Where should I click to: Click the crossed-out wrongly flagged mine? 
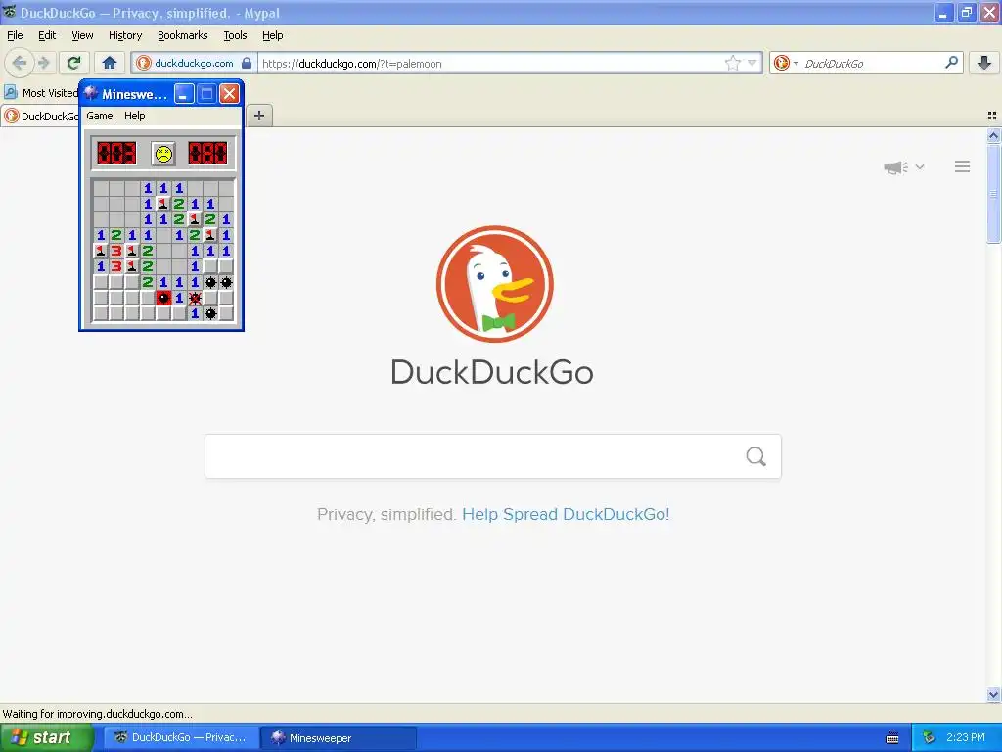pyautogui.click(x=195, y=298)
